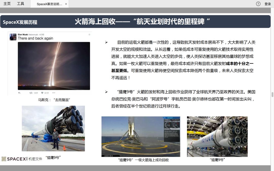Image resolution: width=274 pixels, height=171 pixels.
Task: Click the first bullet arrow marker
Action: pyautogui.click(x=106, y=42)
